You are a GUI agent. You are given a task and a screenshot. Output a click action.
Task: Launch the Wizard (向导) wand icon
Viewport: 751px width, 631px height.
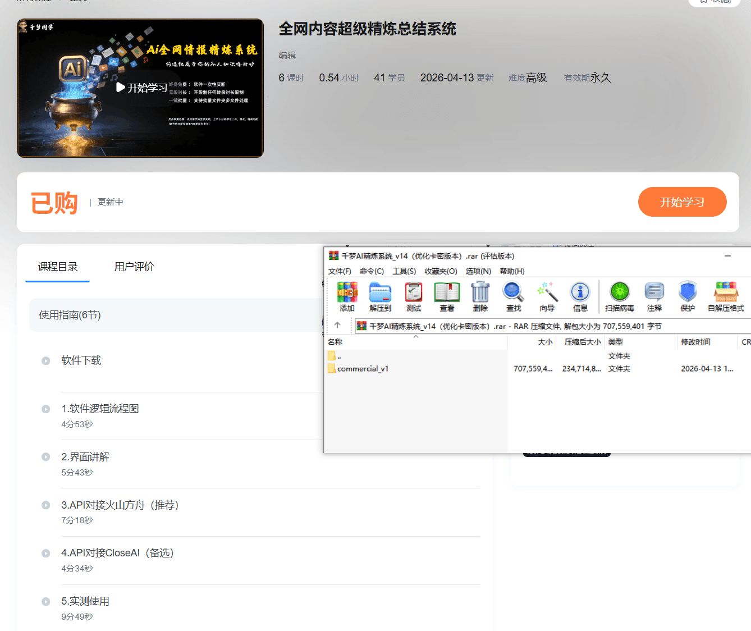point(547,296)
